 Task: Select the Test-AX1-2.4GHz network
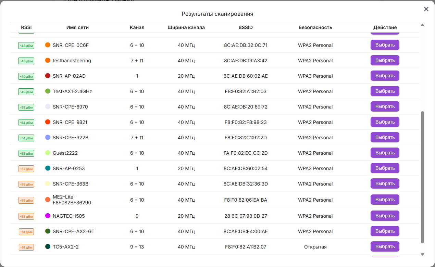point(385,91)
